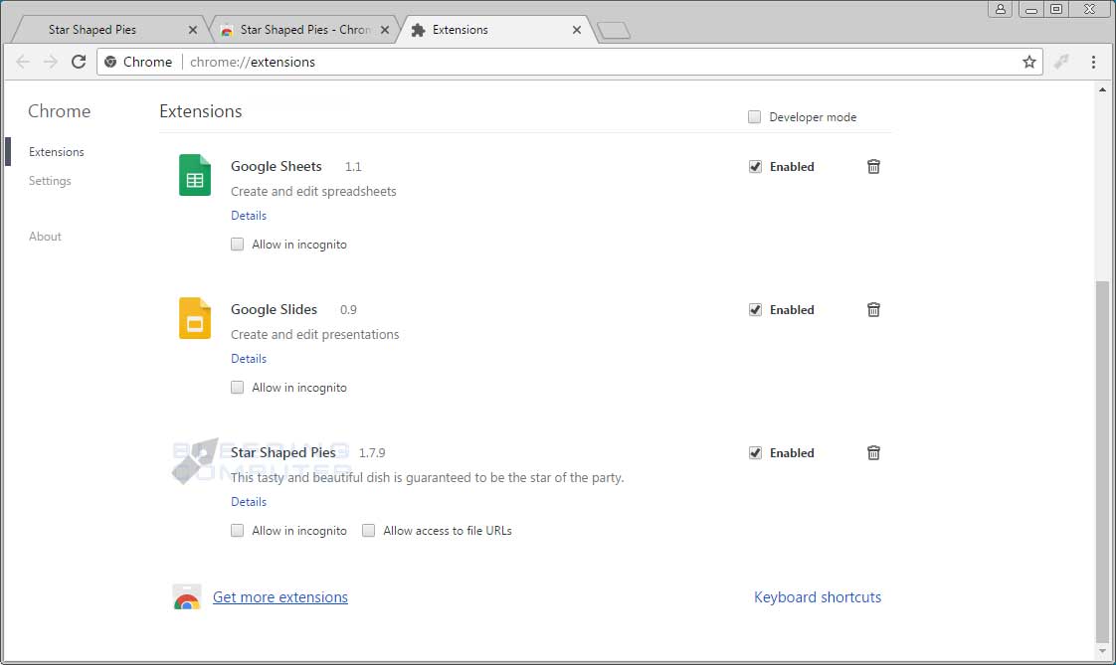Click the puzzle piece icon in toolbar
Image resolution: width=1116 pixels, height=665 pixels.
(x=1060, y=62)
